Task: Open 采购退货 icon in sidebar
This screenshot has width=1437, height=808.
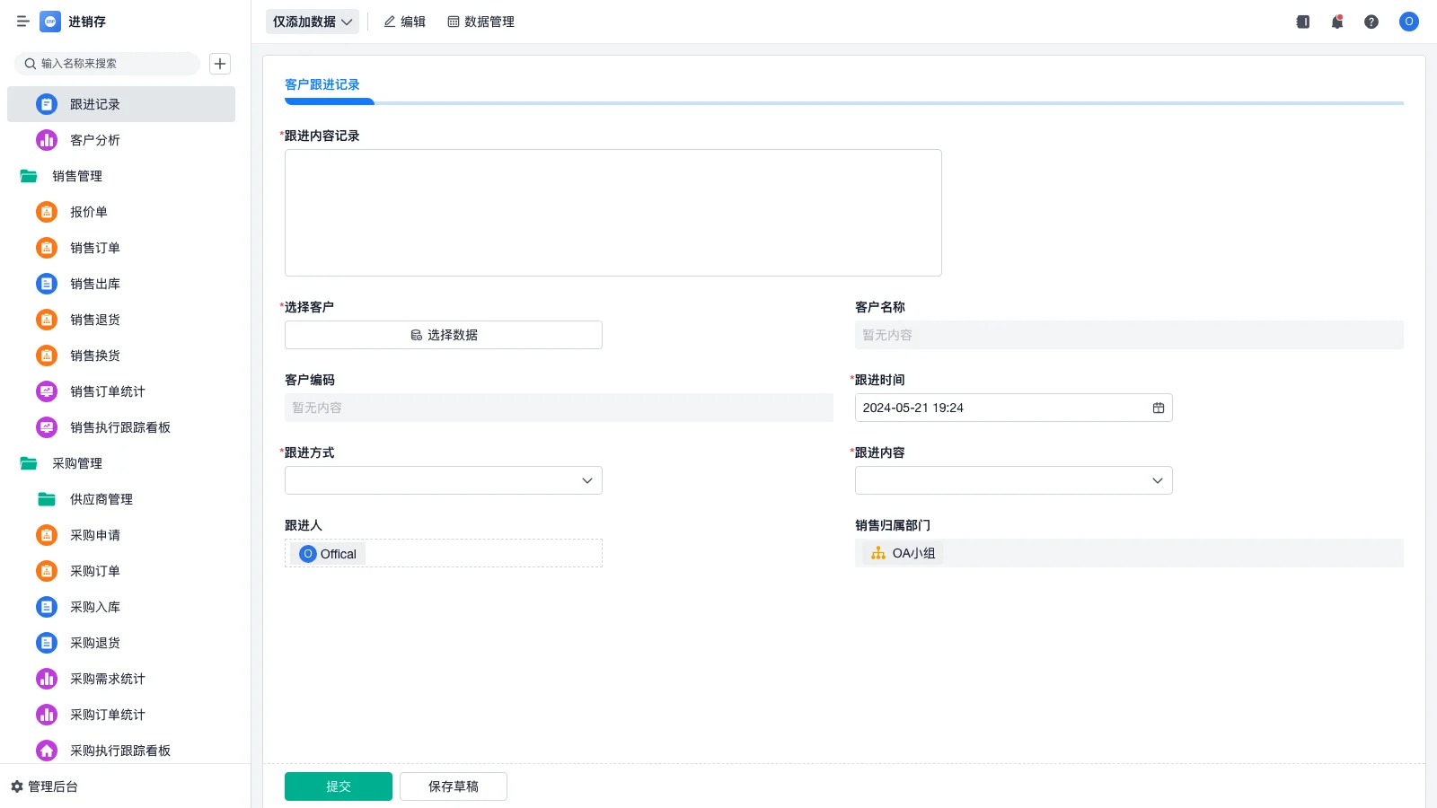Action: [47, 643]
